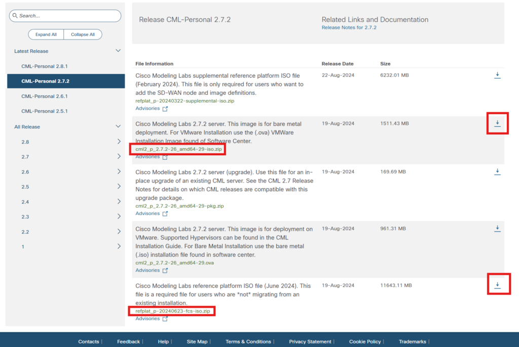Open external Advisories icon for refplat June 2024
Screen dimensions: 519x347
165,319
